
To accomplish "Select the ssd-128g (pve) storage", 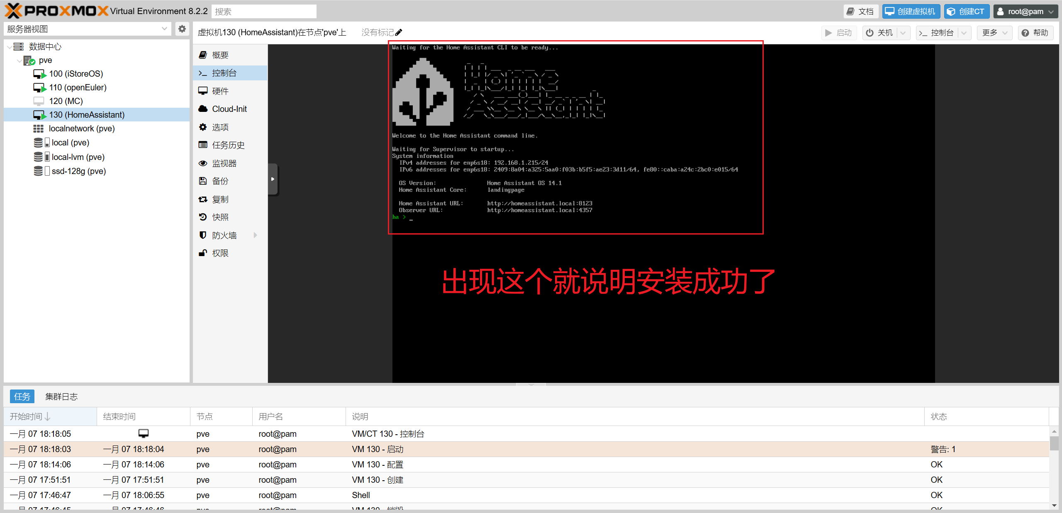I will [78, 171].
